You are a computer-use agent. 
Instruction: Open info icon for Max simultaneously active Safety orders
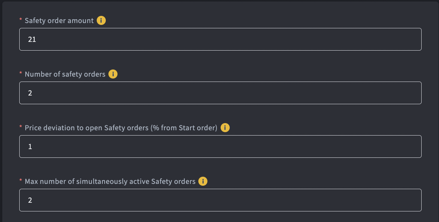click(203, 181)
